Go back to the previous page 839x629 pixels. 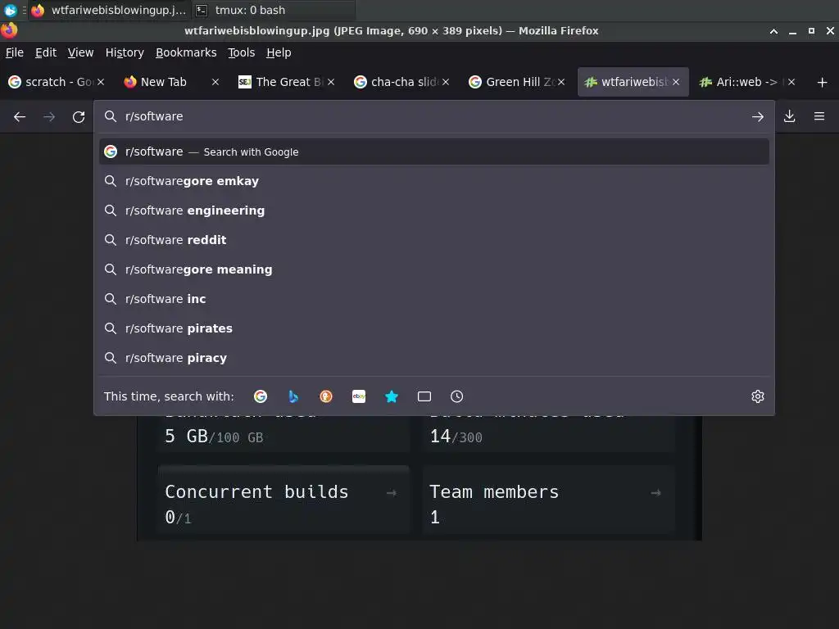[20, 116]
